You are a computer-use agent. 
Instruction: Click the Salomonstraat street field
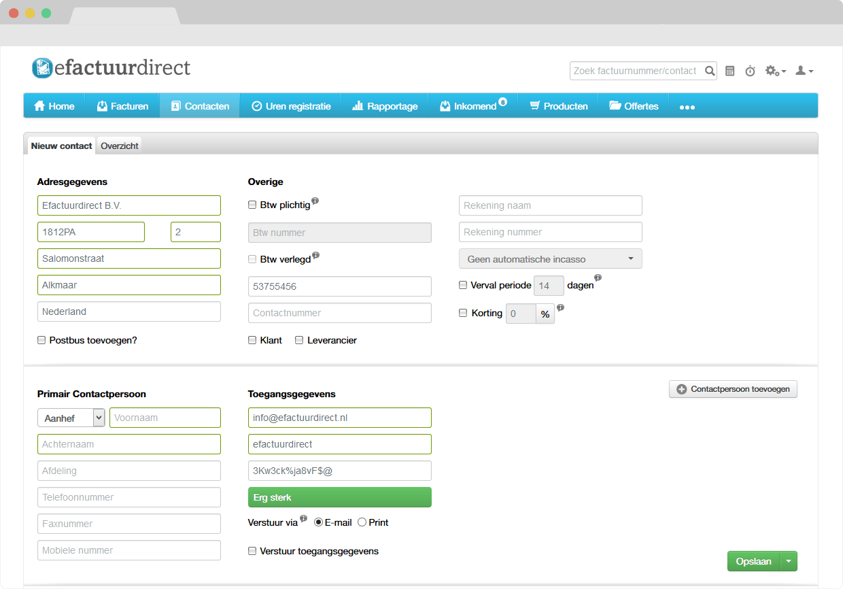pyautogui.click(x=129, y=258)
